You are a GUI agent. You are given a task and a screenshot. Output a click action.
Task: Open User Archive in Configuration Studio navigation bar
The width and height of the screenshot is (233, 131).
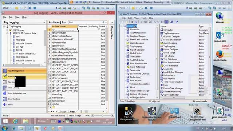pyautogui.click(x=24, y=99)
